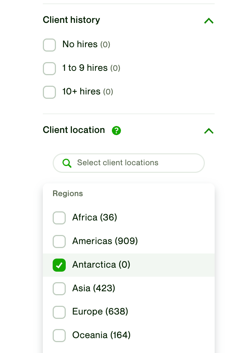The width and height of the screenshot is (231, 353).
Task: Select the Africa region checkbox
Action: (x=59, y=218)
